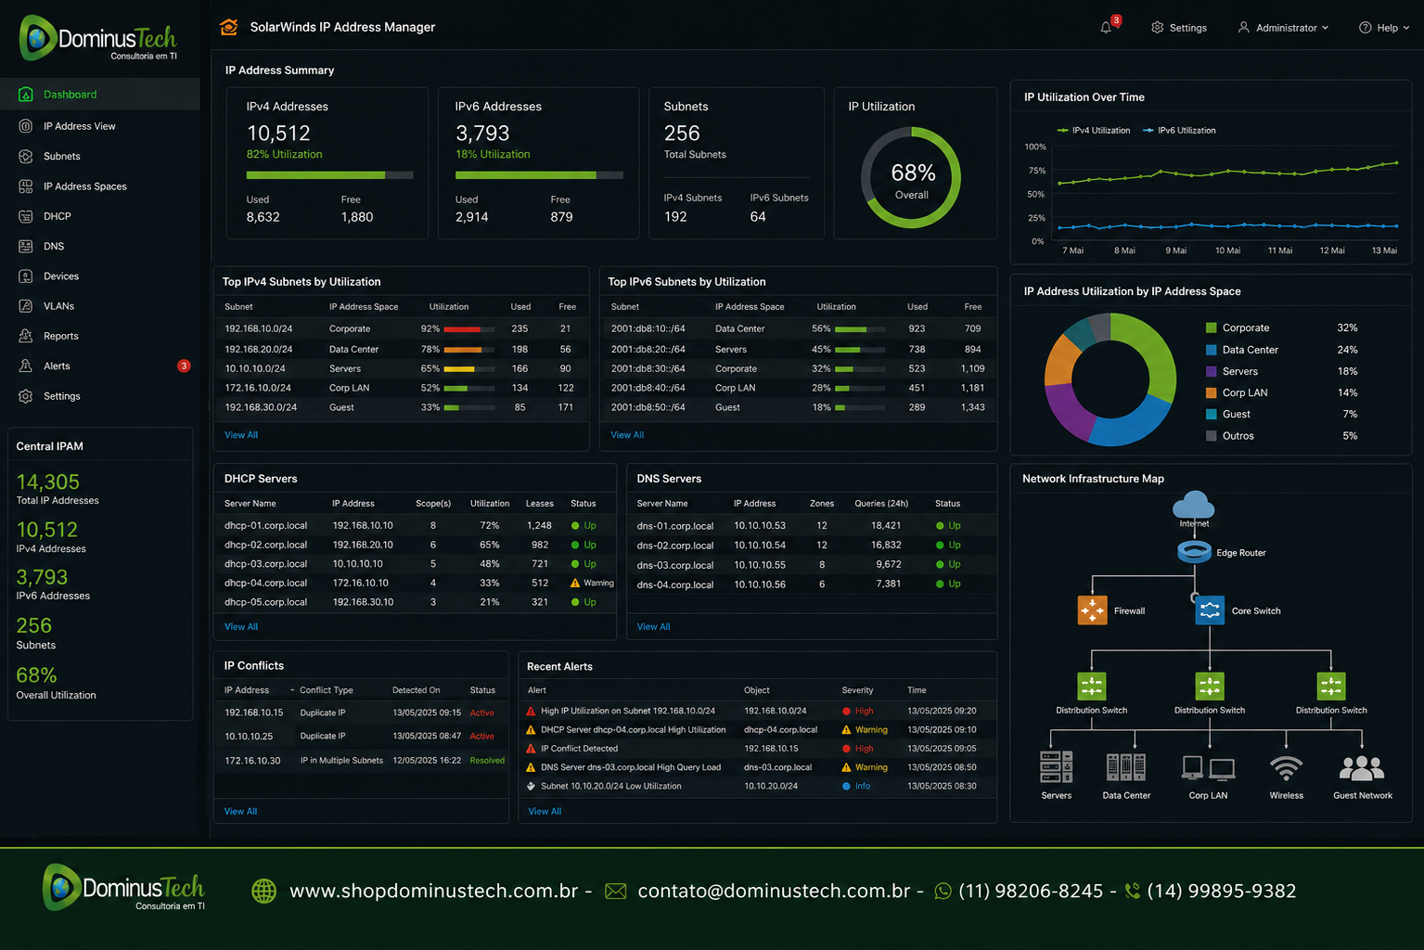Click the Dashboard sidebar icon
This screenshot has height=950, width=1424.
(26, 95)
